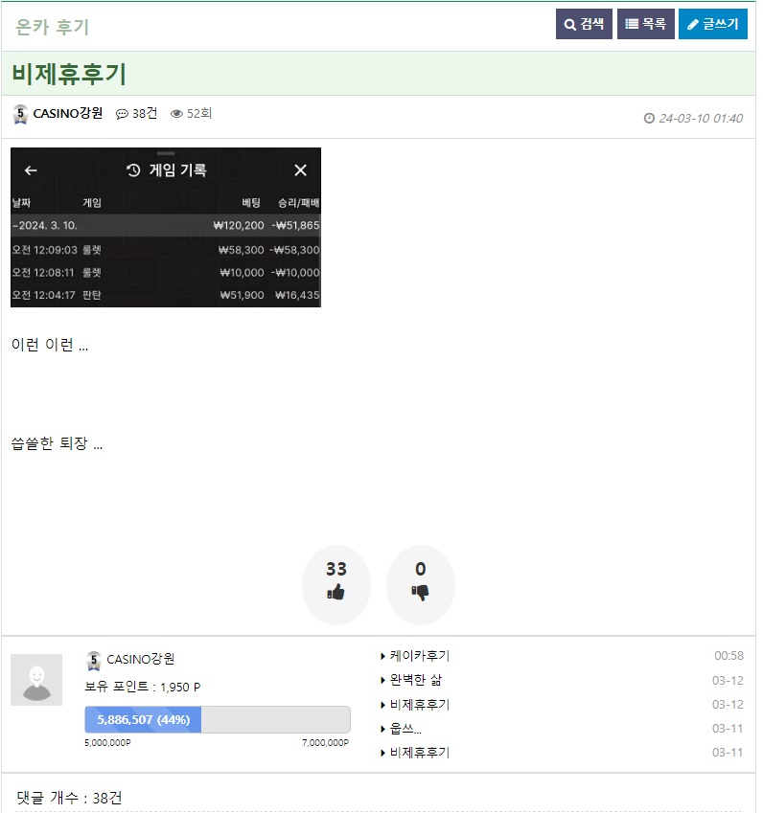This screenshot has height=813, width=763.
Task: Click the author level badge icon in post header
Action: pyautogui.click(x=20, y=114)
